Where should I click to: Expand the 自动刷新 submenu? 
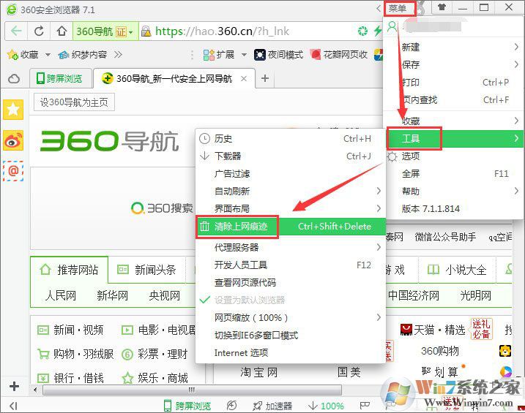(x=379, y=191)
